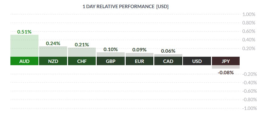Click the JPY negative performance bar
Viewport: 262px width, 120px height.
coord(226,67)
